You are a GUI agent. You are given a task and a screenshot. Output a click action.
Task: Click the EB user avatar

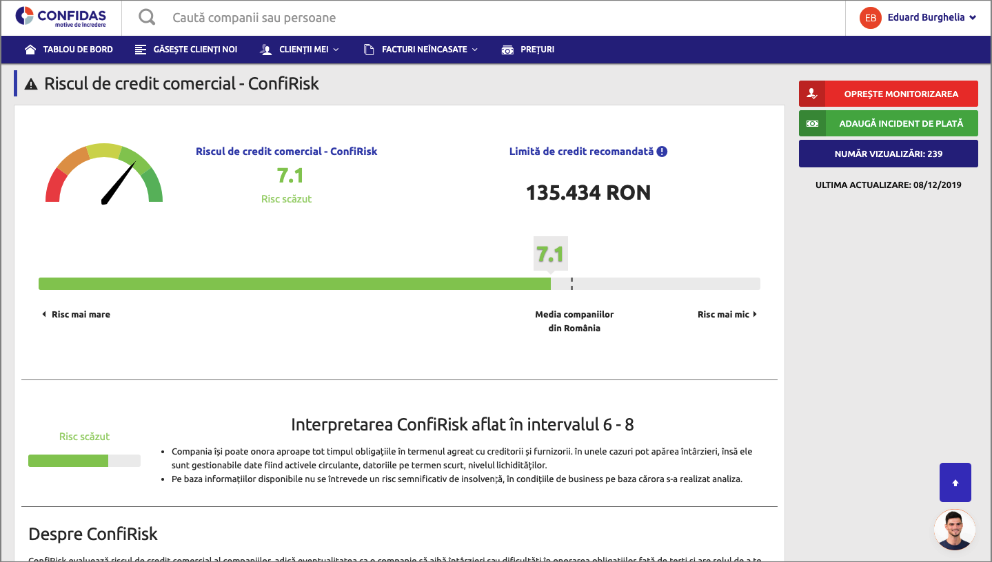click(x=871, y=18)
